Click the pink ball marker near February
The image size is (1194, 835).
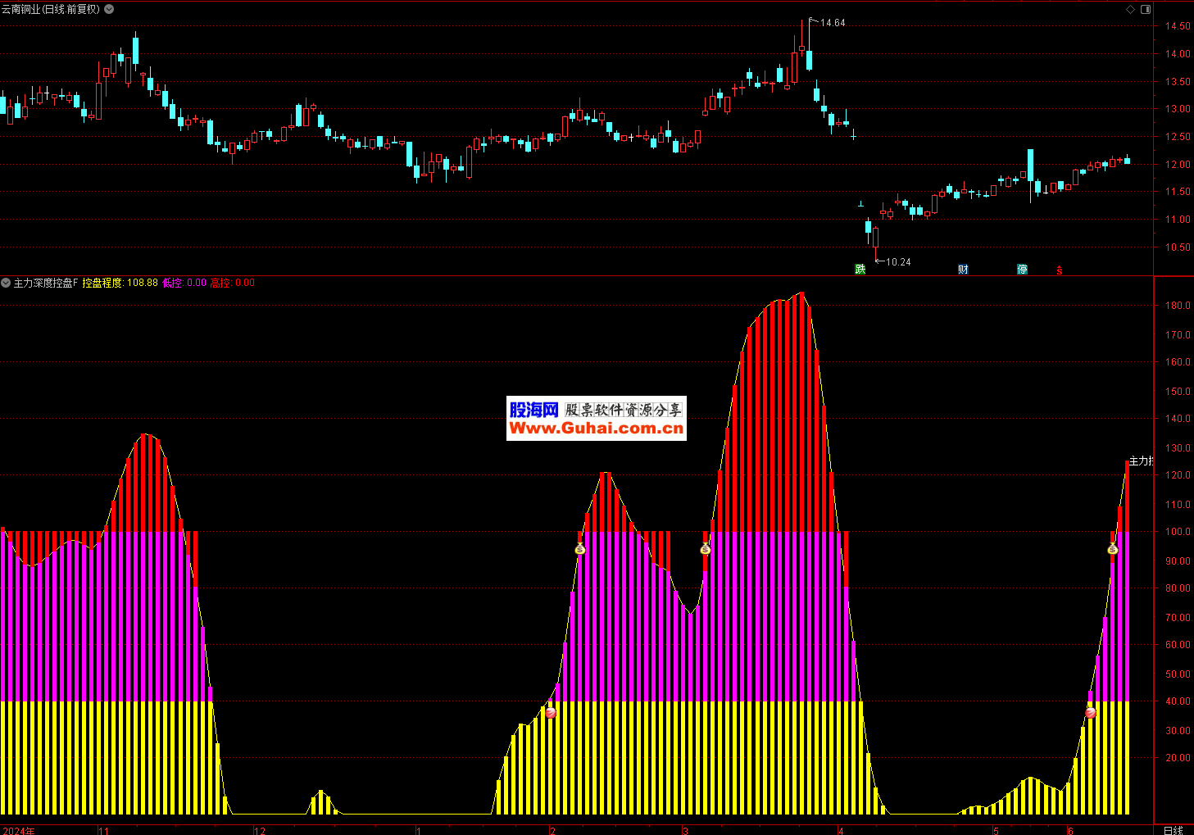551,713
